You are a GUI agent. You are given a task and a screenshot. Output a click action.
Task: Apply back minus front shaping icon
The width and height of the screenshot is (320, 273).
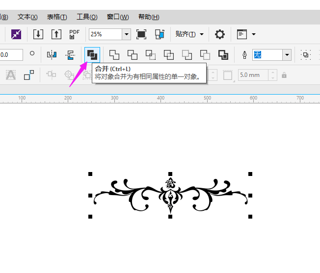click(x=205, y=54)
